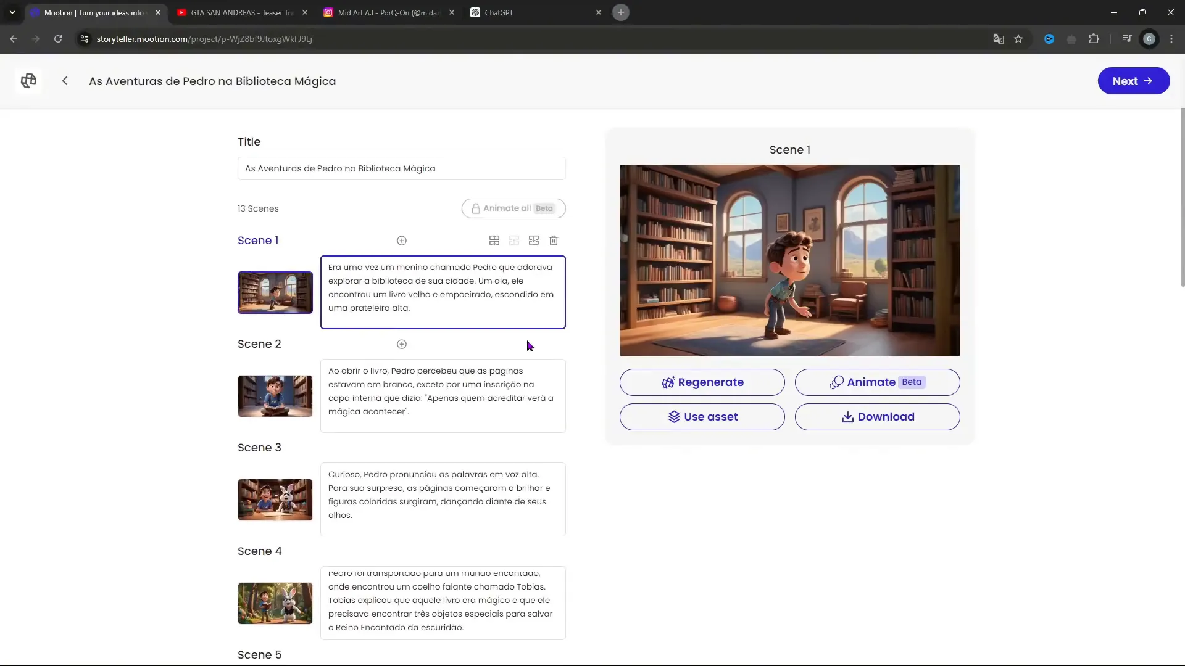Click the Scene 1 heading

pyautogui.click(x=258, y=240)
